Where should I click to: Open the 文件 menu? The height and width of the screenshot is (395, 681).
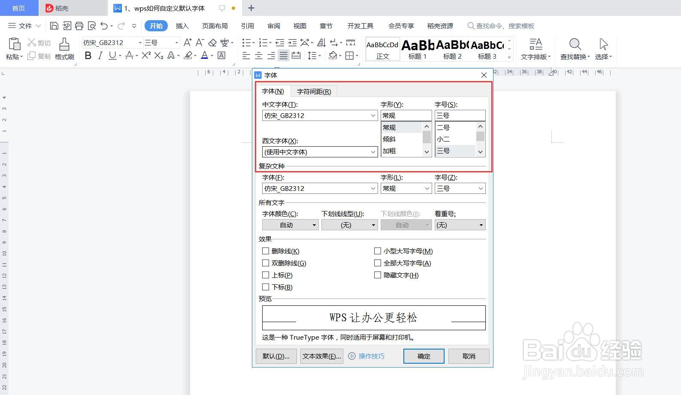pyautogui.click(x=24, y=26)
